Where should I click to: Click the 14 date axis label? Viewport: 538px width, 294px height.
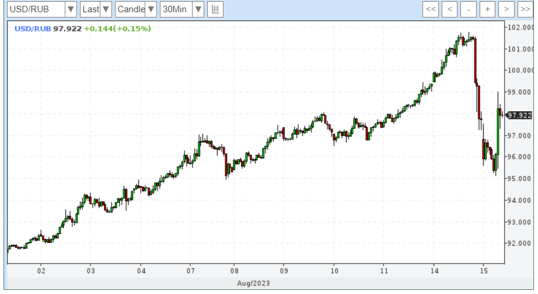coord(434,271)
